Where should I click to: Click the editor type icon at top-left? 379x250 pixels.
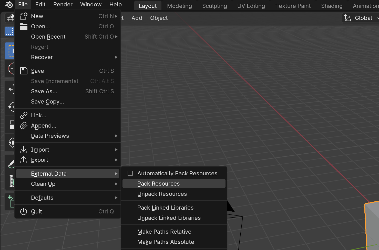point(10,18)
